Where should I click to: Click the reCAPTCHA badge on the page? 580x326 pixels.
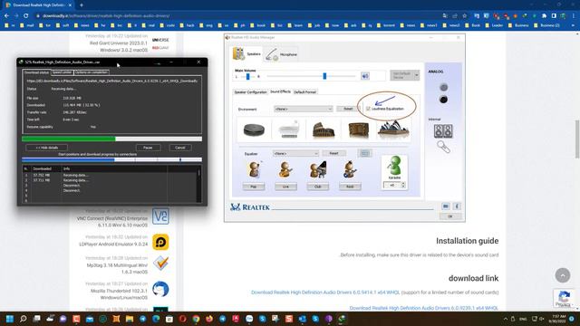[564, 298]
